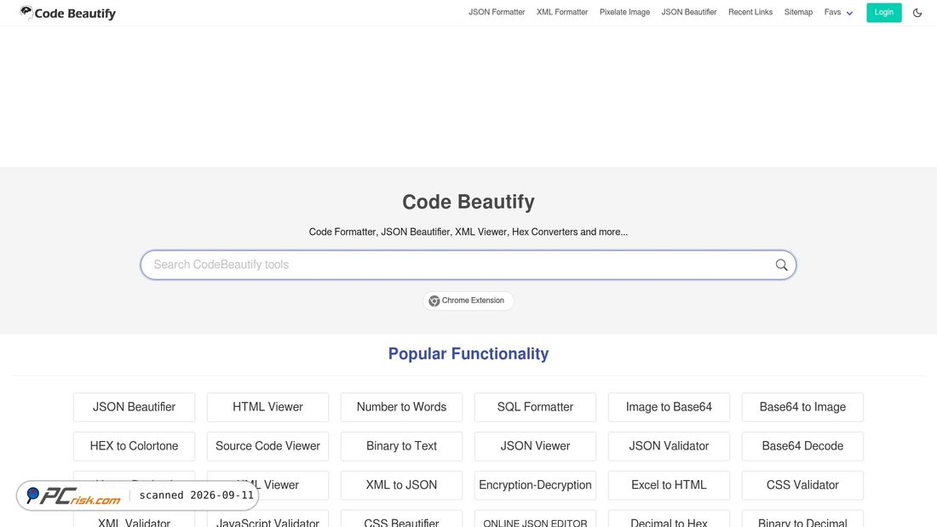The height and width of the screenshot is (527, 937).
Task: Toggle dark mode moon icon
Action: coord(917,13)
